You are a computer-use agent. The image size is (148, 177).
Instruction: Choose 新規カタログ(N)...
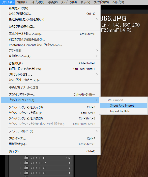50,8
